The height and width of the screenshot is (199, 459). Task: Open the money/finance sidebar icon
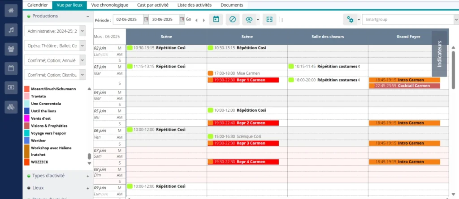tap(11, 88)
